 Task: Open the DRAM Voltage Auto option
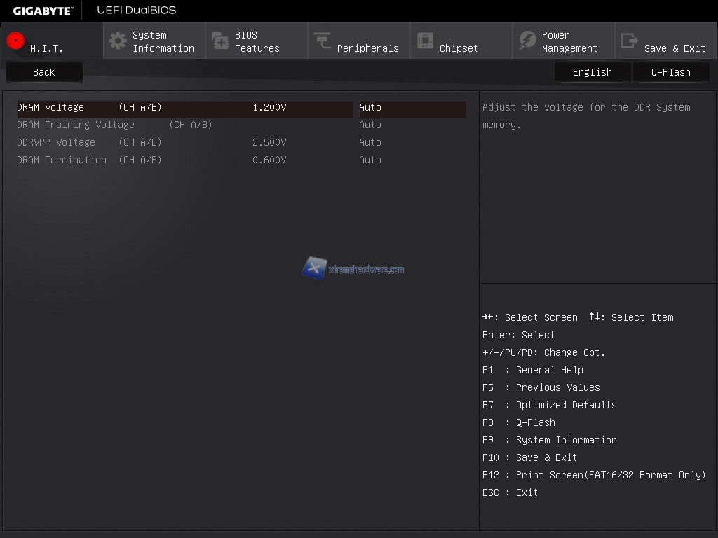370,108
